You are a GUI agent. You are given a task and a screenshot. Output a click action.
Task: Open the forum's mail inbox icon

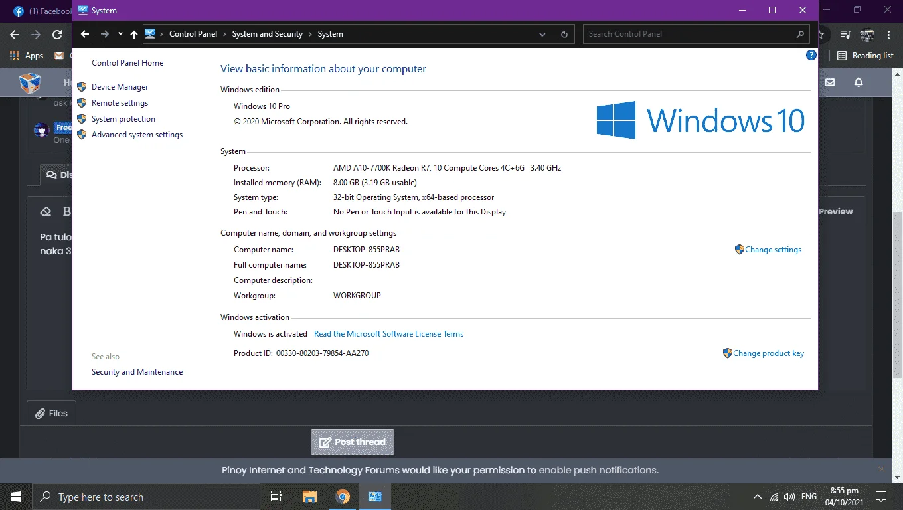pyautogui.click(x=830, y=82)
